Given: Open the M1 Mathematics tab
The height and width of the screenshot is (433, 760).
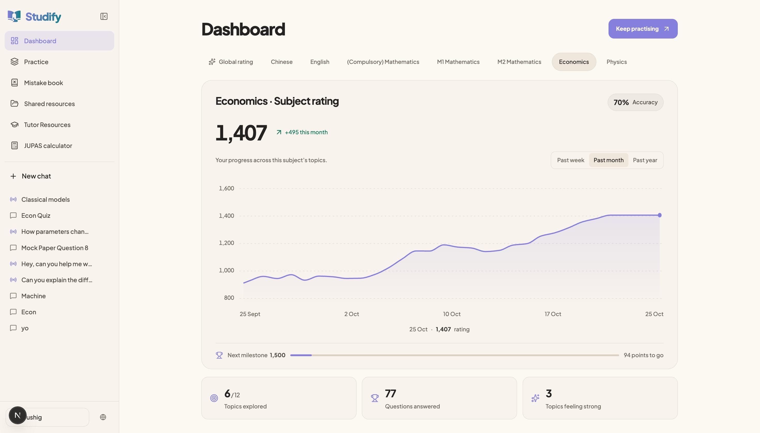Looking at the screenshot, I should (458, 62).
